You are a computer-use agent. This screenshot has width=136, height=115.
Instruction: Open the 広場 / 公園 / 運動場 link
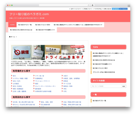(19, 91)
